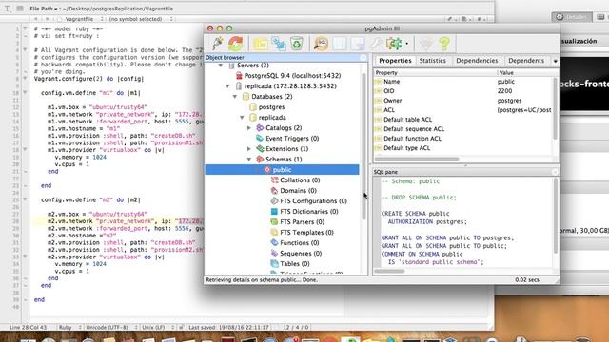
Task: Collapse the replicada server node
Action: [227, 86]
